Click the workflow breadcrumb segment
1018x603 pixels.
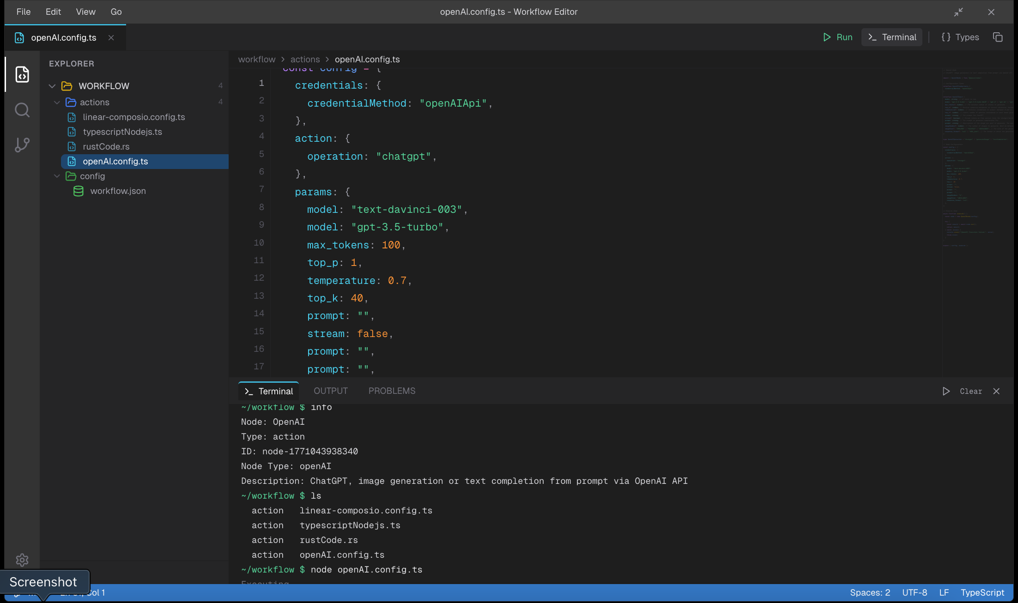click(257, 60)
